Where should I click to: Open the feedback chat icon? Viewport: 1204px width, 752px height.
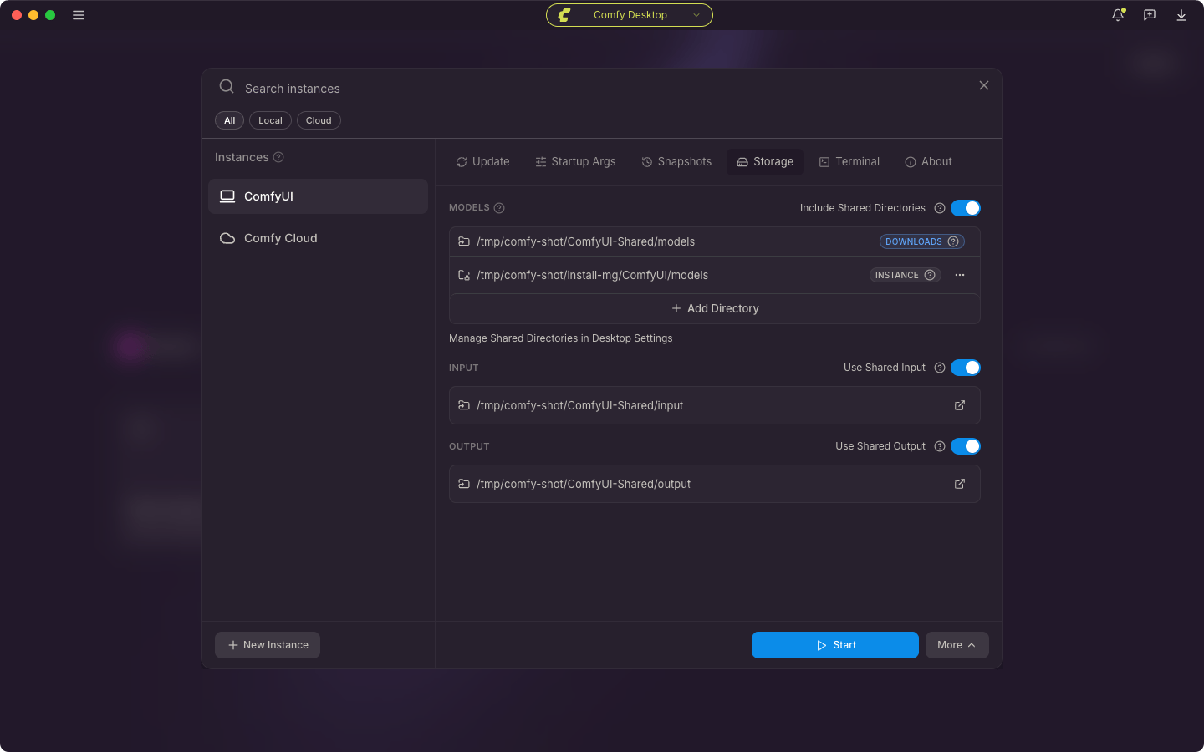click(x=1150, y=15)
